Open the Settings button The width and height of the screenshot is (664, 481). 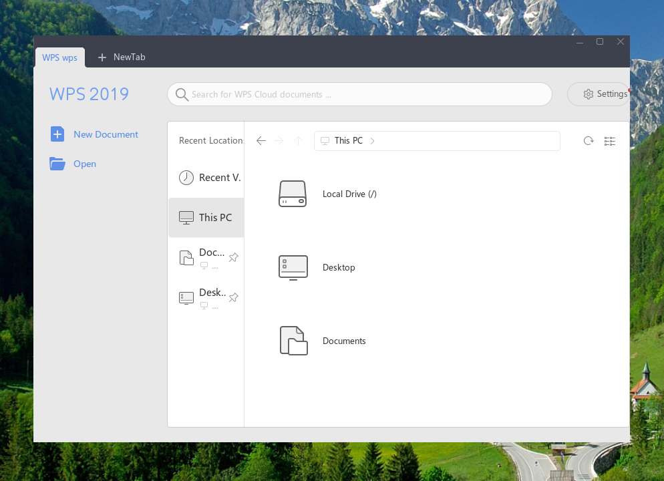click(x=598, y=94)
